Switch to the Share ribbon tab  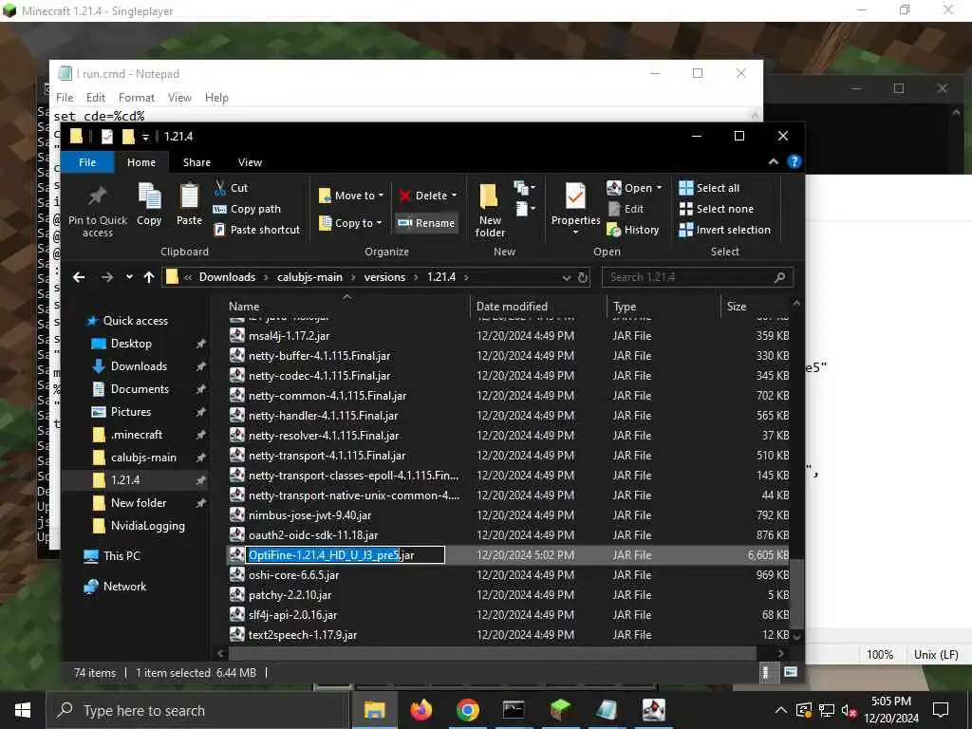[x=196, y=161]
